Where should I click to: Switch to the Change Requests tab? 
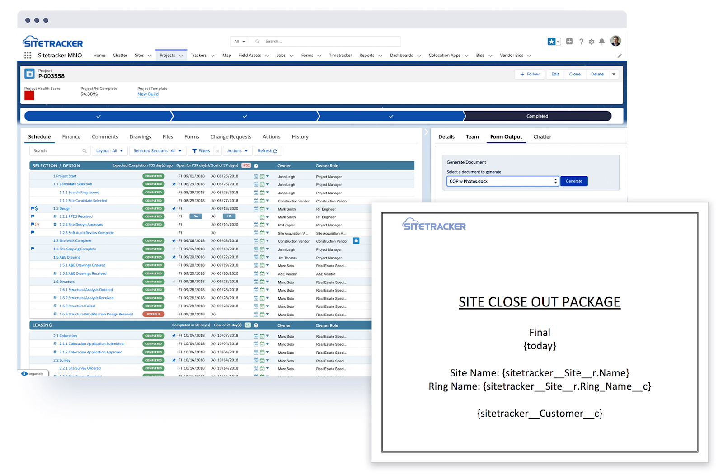[x=231, y=137]
